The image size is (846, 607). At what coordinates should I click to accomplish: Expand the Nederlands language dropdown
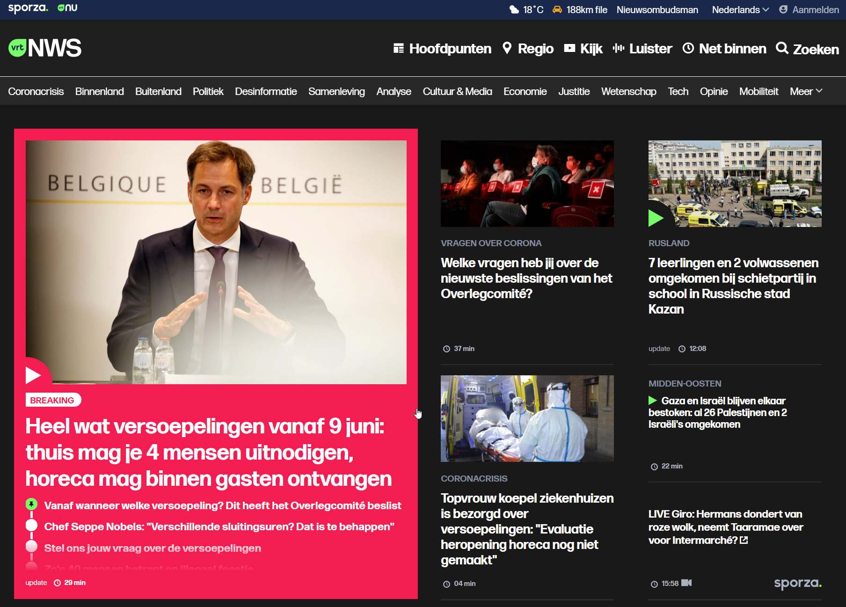point(740,10)
